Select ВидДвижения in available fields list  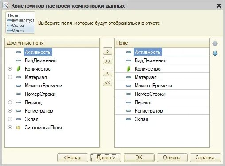coord(41,60)
